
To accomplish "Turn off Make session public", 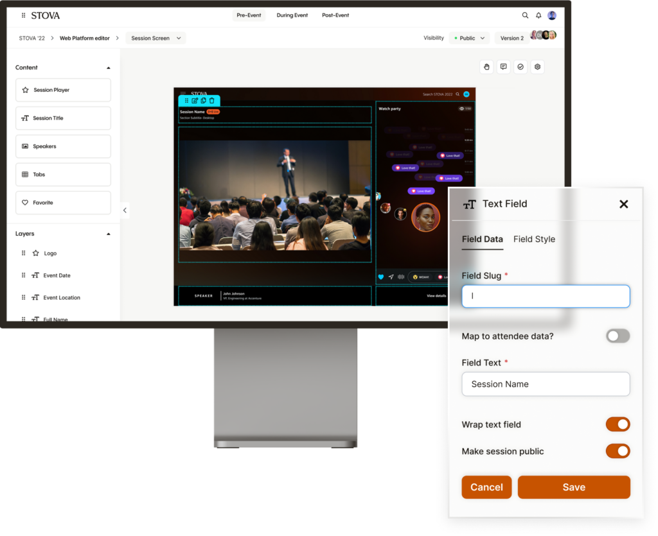I will click(x=618, y=451).
